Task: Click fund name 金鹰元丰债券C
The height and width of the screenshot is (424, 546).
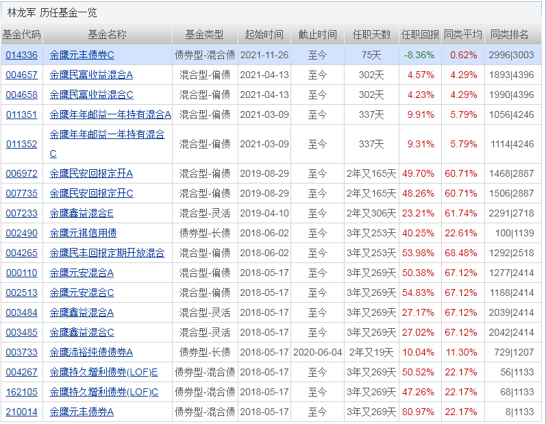Action: pos(82,55)
